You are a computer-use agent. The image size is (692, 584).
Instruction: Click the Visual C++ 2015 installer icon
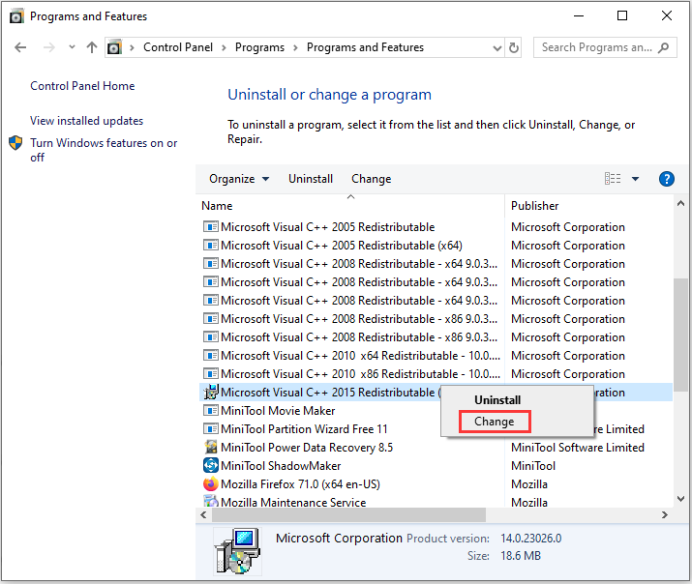211,392
